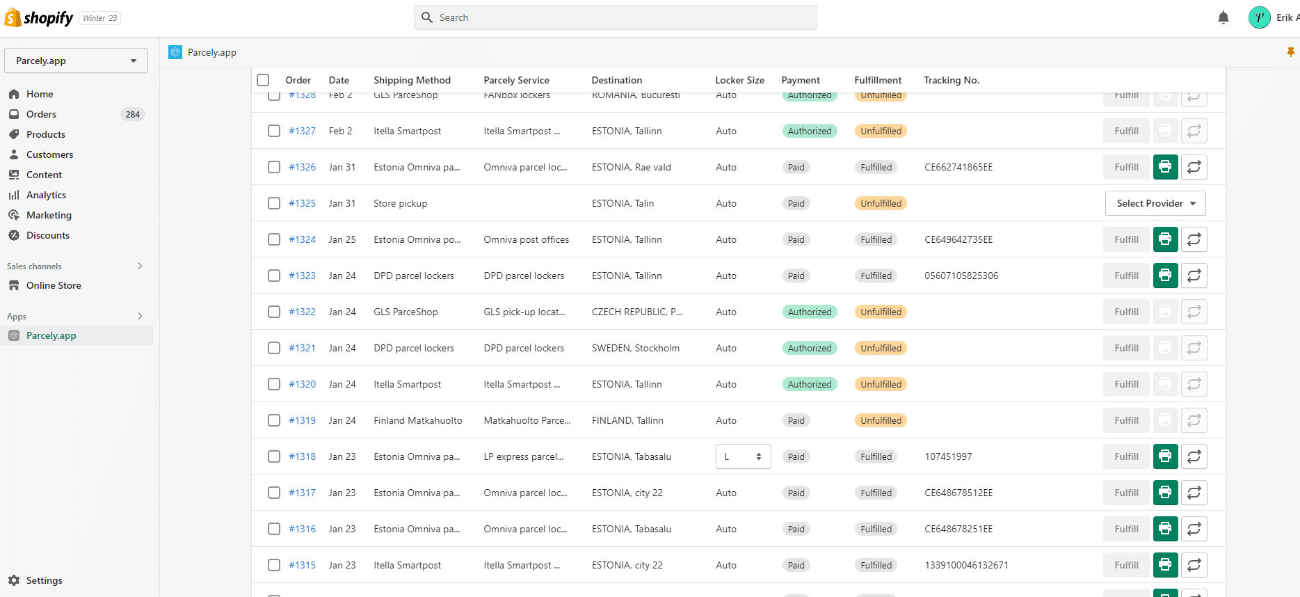1300x597 pixels.
Task: Click refresh icon for order #1324
Action: click(1194, 239)
